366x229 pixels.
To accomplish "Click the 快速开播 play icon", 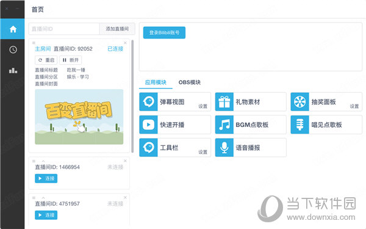I will pyautogui.click(x=148, y=125).
